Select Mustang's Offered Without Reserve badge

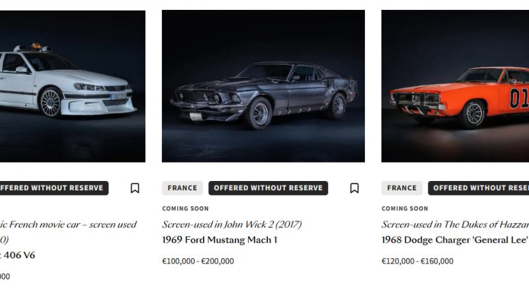268,188
